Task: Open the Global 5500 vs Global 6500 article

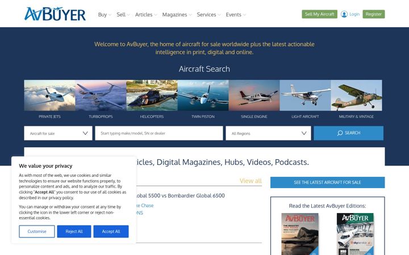Action: tap(180, 195)
